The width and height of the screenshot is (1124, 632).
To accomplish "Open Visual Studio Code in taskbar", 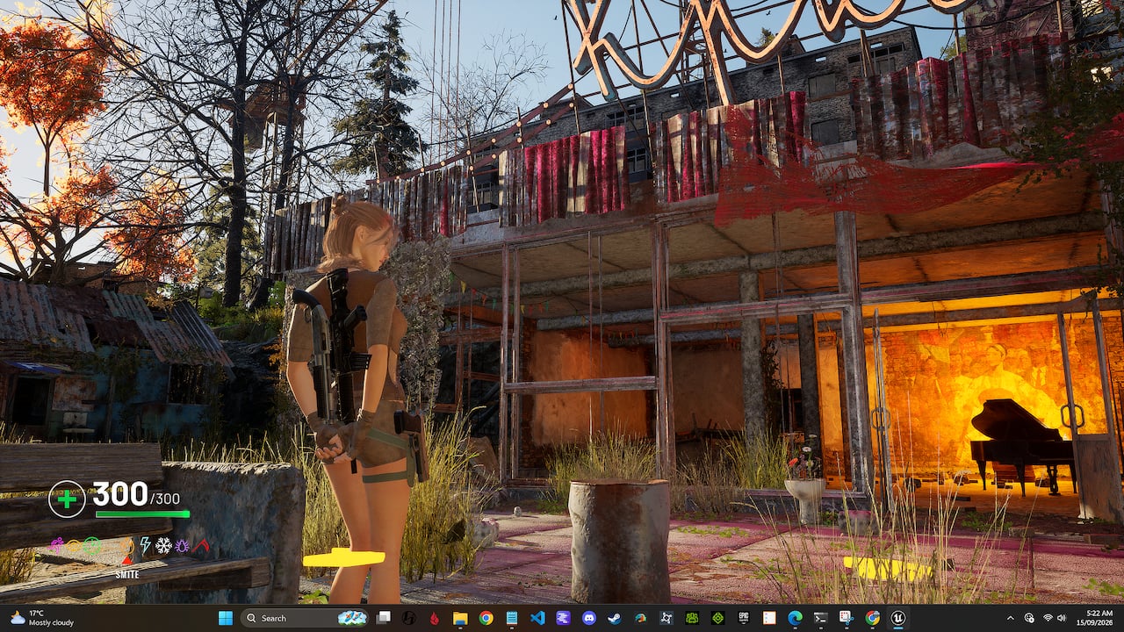I will click(537, 618).
